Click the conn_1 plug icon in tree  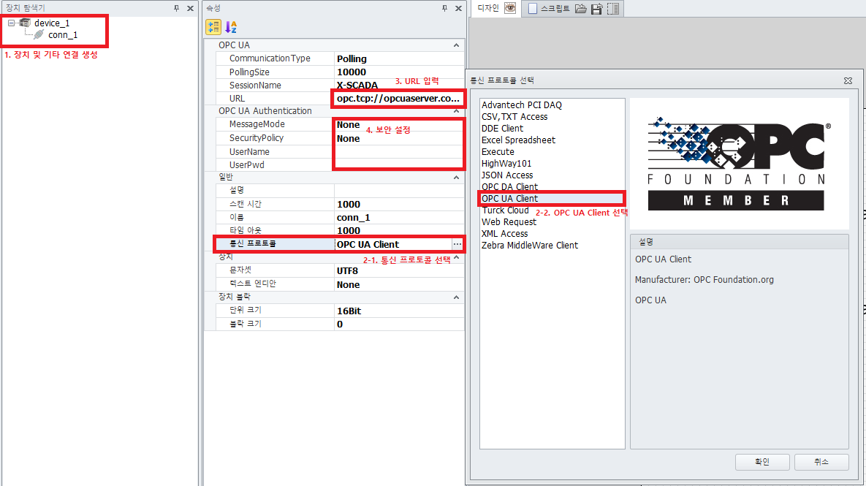tap(39, 35)
